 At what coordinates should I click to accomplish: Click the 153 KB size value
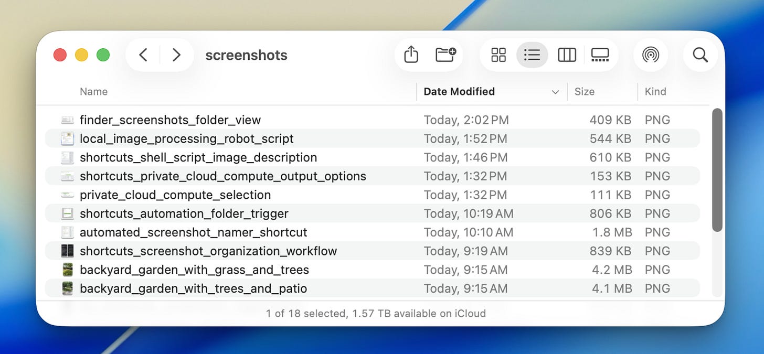(610, 176)
